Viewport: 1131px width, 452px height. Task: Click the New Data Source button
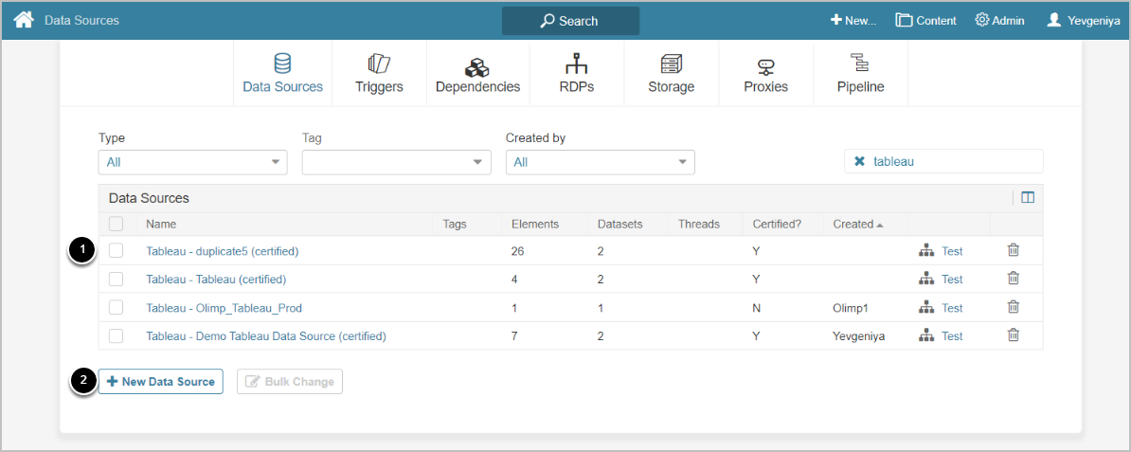(161, 382)
